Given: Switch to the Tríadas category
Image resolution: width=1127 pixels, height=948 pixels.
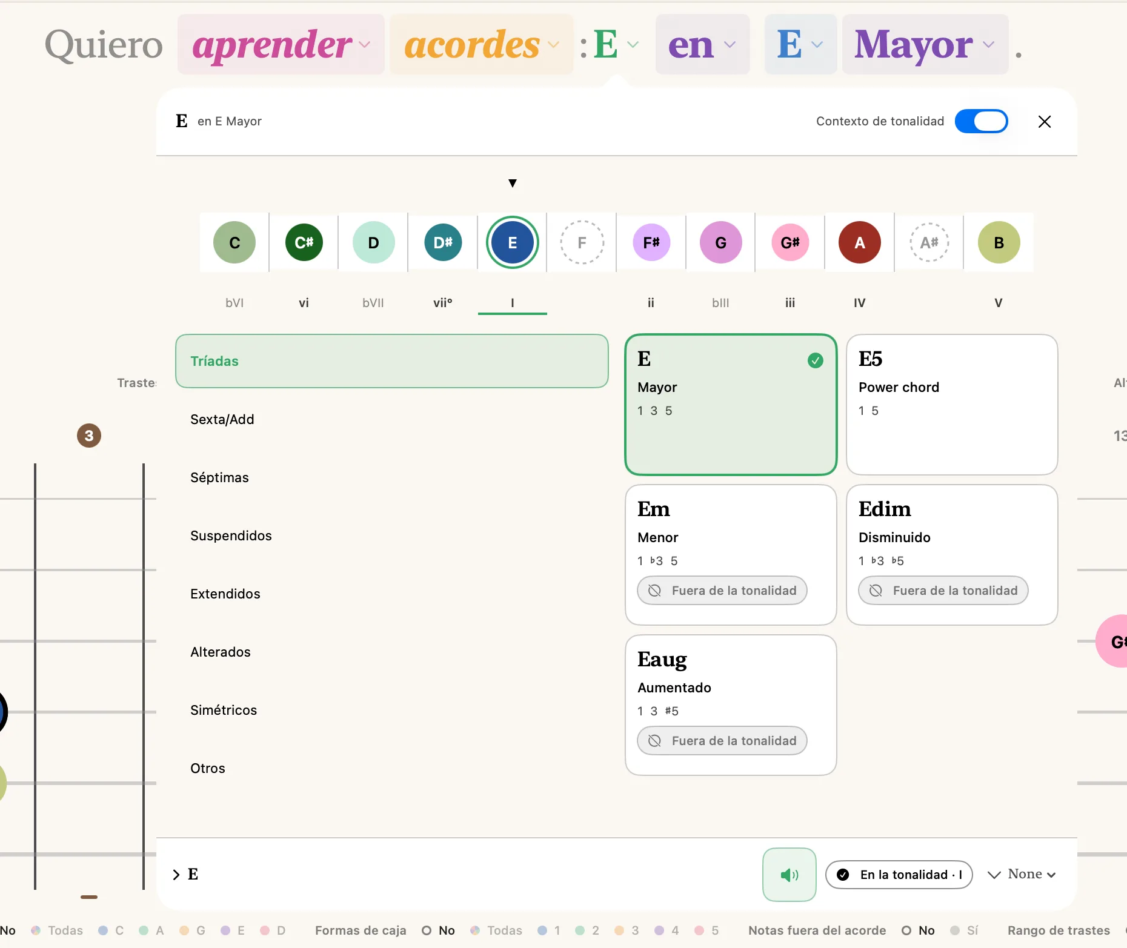Looking at the screenshot, I should click(392, 361).
